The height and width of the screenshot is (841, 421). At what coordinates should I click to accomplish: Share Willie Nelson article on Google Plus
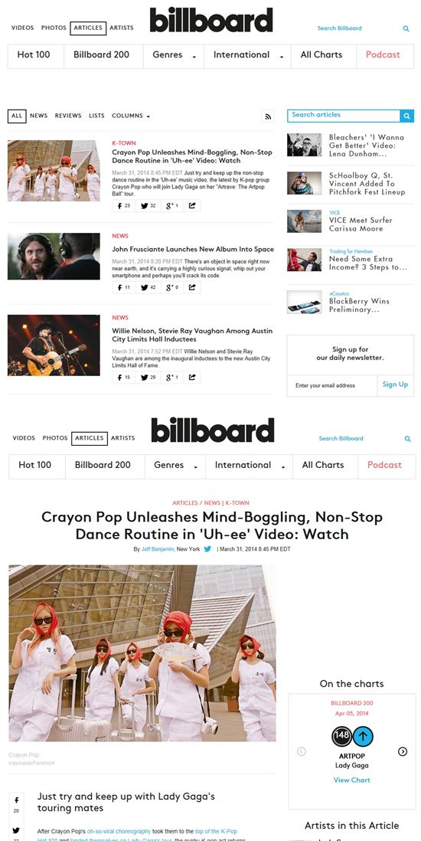pyautogui.click(x=171, y=378)
